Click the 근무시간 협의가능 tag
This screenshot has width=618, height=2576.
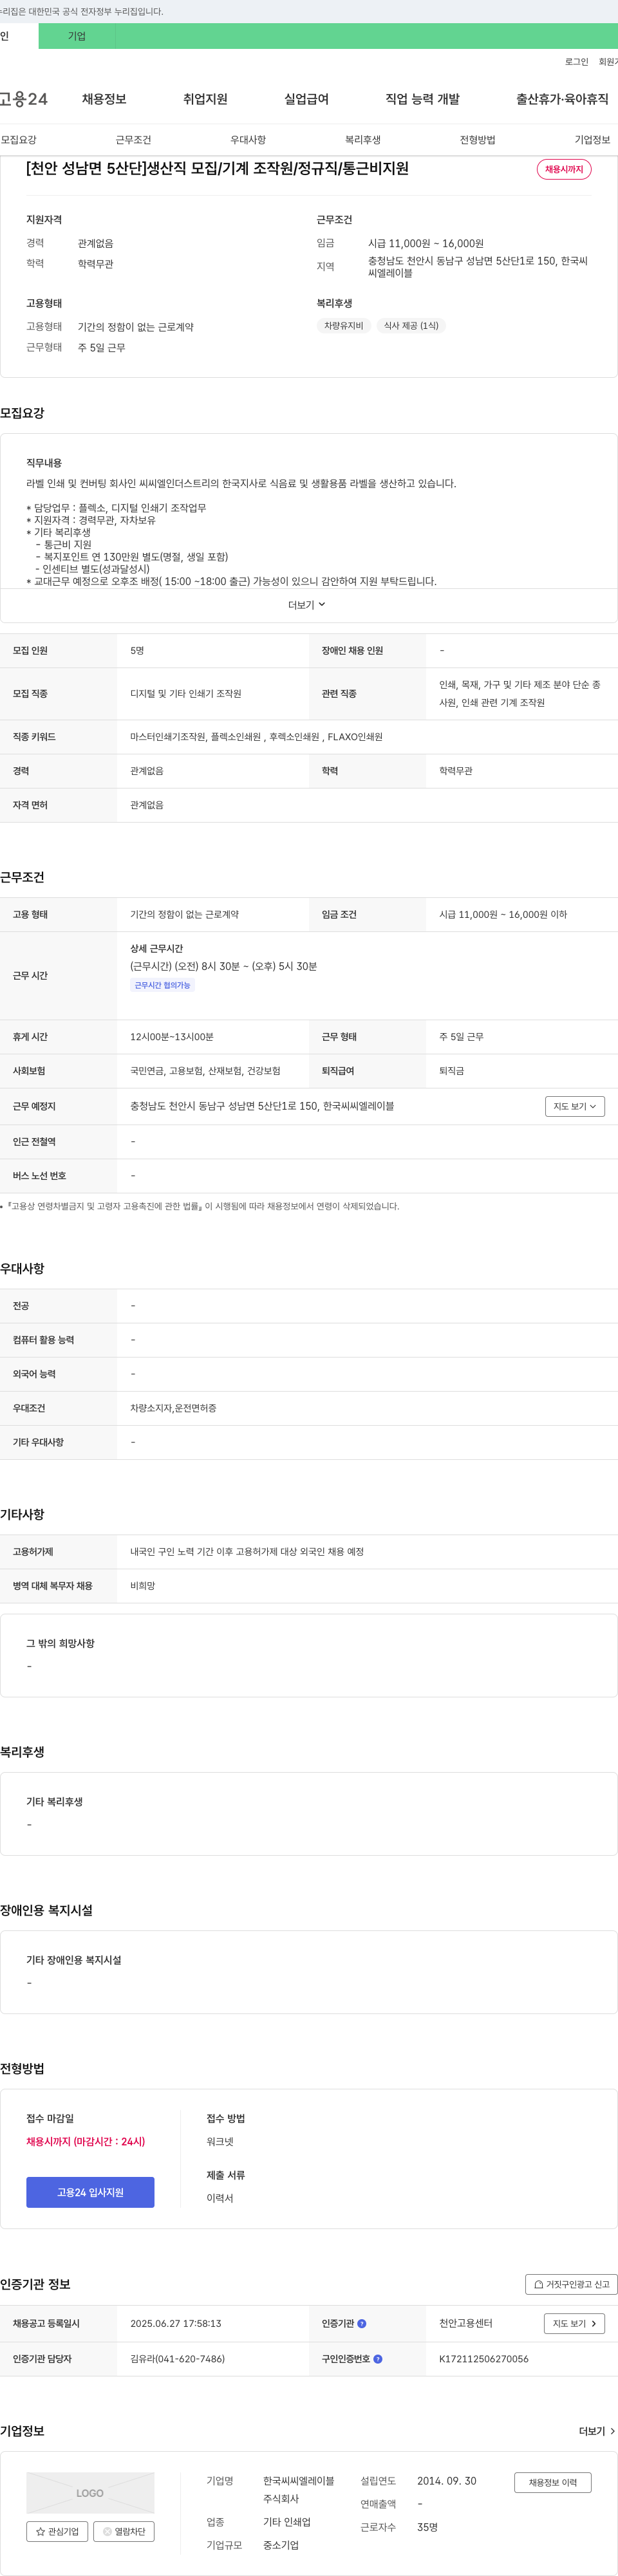tap(162, 985)
